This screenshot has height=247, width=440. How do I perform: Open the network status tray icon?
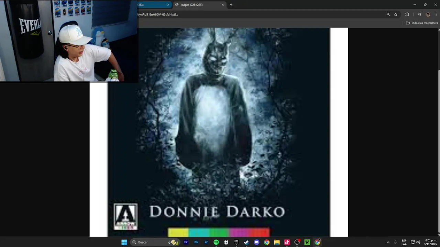[x=413, y=242]
